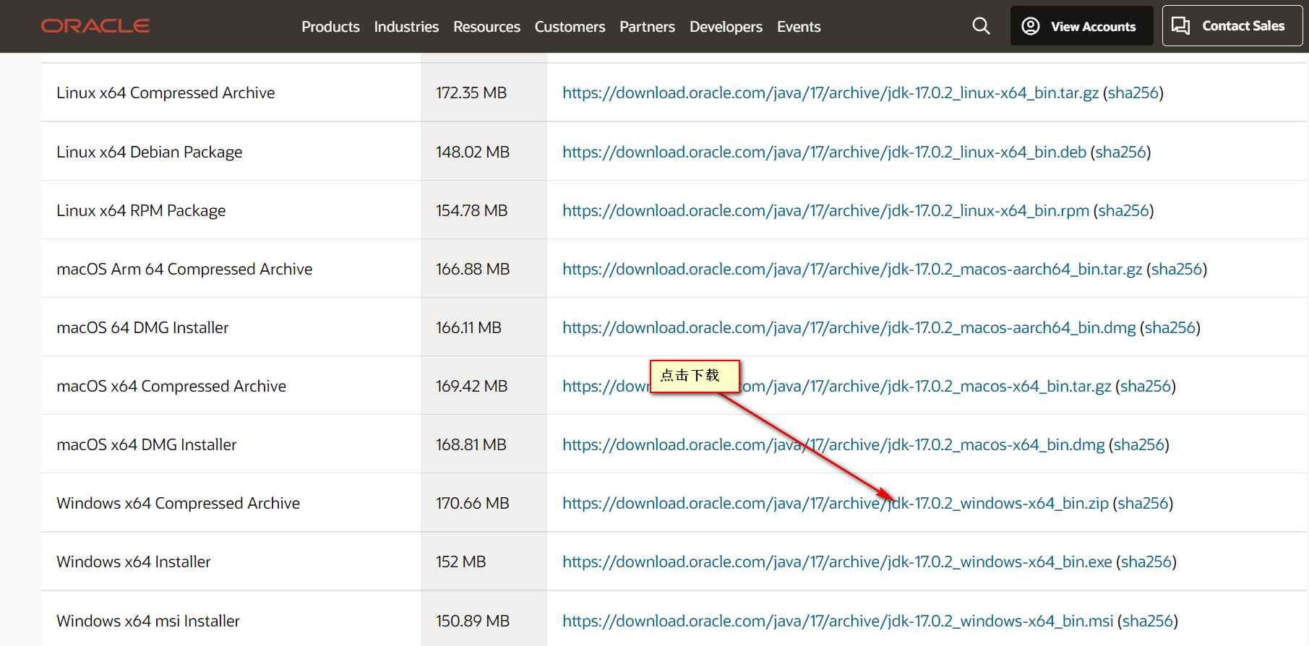Open Partners menu

coord(647,27)
